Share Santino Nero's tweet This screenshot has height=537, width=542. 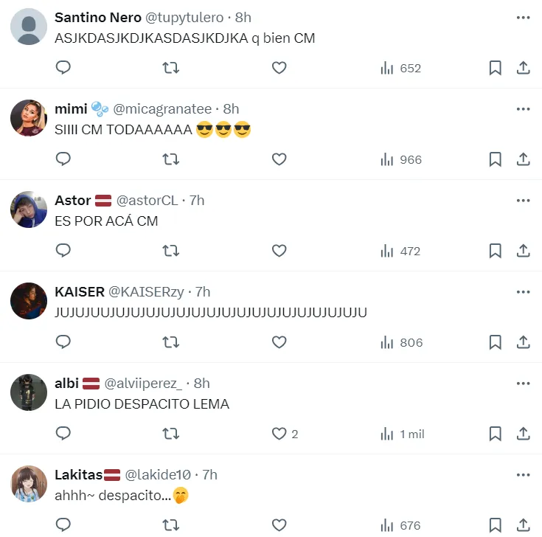point(523,68)
